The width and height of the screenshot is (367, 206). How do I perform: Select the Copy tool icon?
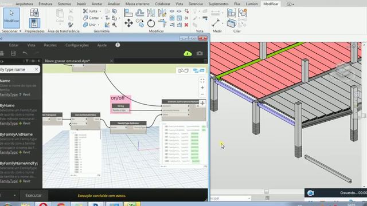coord(140,23)
